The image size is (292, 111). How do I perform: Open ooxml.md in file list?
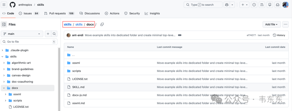[78, 103]
